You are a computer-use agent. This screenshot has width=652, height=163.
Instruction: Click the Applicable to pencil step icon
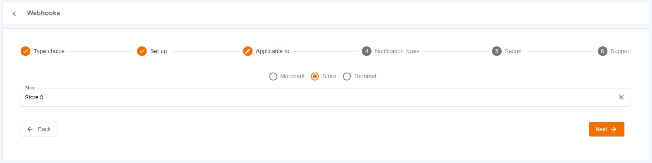coord(248,51)
